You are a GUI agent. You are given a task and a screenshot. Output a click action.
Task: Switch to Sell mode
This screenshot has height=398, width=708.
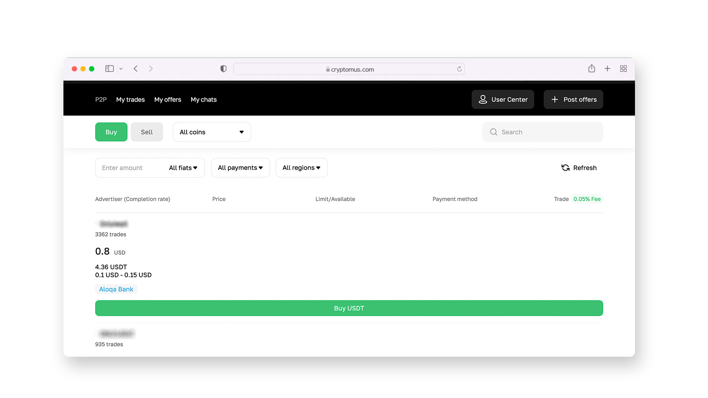146,132
